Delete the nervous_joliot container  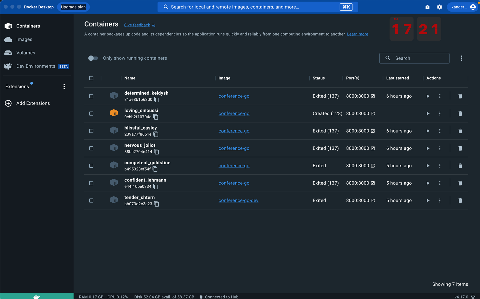click(x=460, y=148)
